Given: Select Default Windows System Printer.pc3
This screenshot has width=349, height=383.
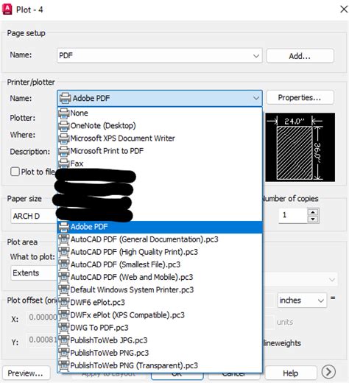Looking at the screenshot, I should tap(160, 289).
